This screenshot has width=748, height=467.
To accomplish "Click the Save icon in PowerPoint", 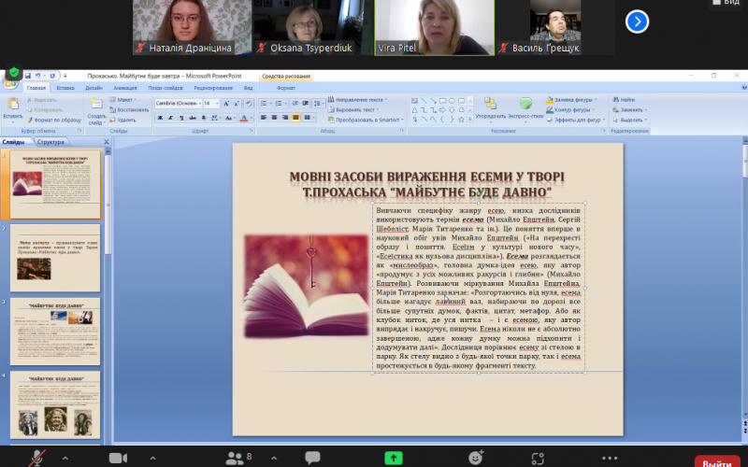I will coord(28,75).
